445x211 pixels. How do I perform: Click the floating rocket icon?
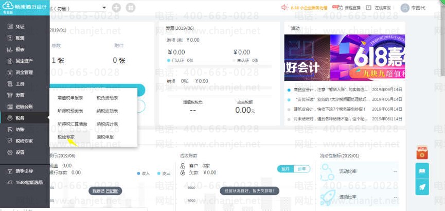tap(422, 187)
